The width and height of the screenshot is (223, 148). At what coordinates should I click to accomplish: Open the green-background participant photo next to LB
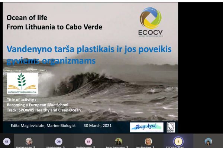coord(119,141)
